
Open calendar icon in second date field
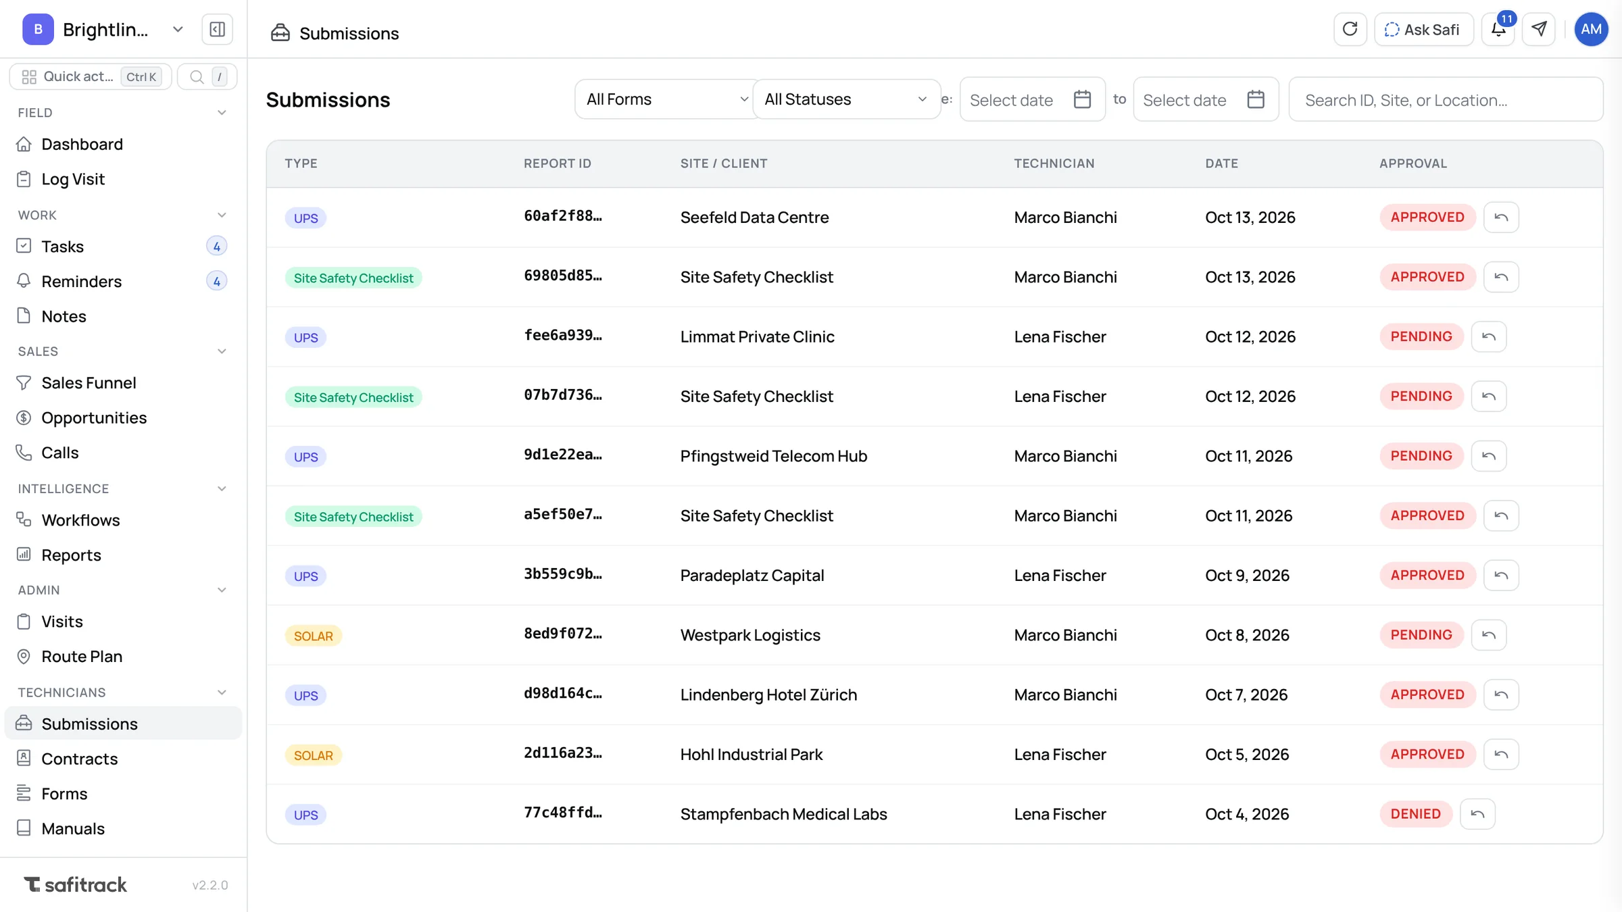pos(1256,99)
